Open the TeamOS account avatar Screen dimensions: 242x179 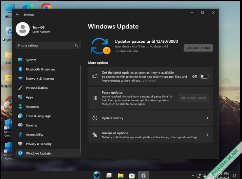22,29
